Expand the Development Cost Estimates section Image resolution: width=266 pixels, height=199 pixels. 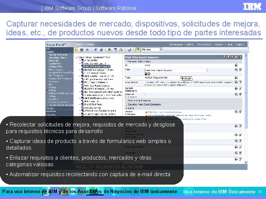pos(126,105)
